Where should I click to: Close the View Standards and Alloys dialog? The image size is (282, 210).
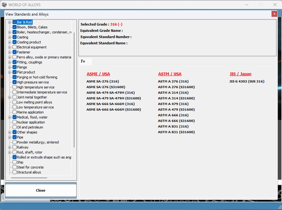(x=274, y=14)
